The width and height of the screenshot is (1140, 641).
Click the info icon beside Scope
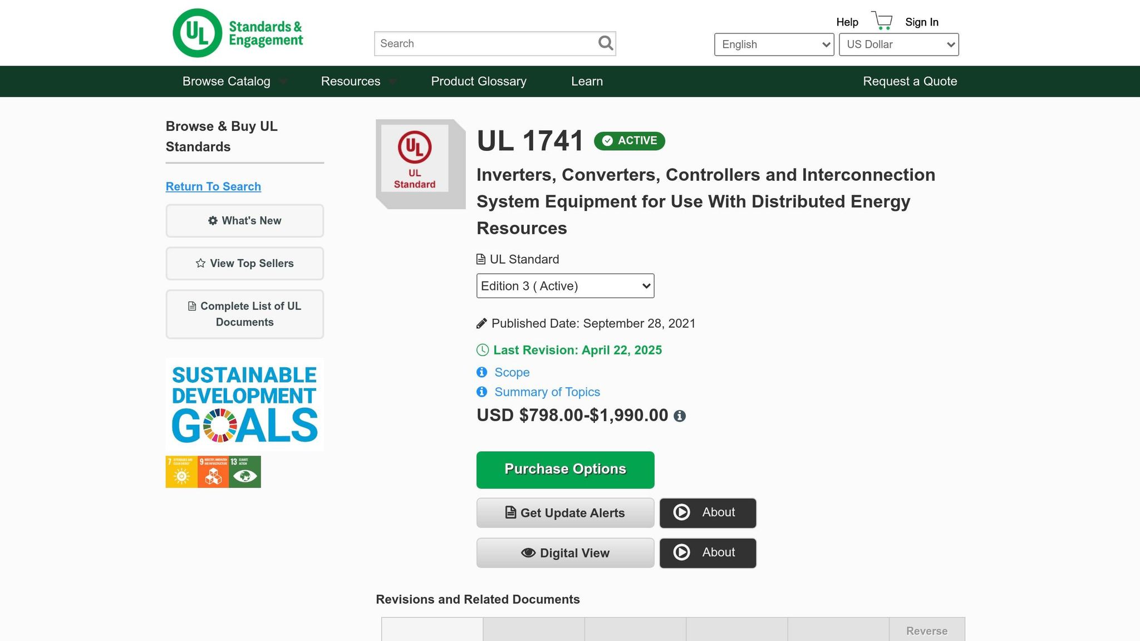pos(482,372)
